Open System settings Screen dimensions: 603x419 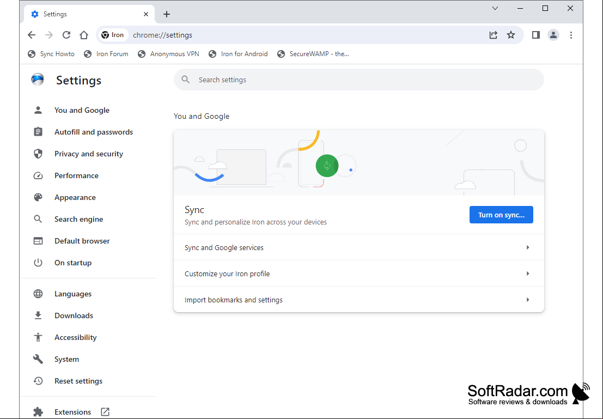pos(66,360)
